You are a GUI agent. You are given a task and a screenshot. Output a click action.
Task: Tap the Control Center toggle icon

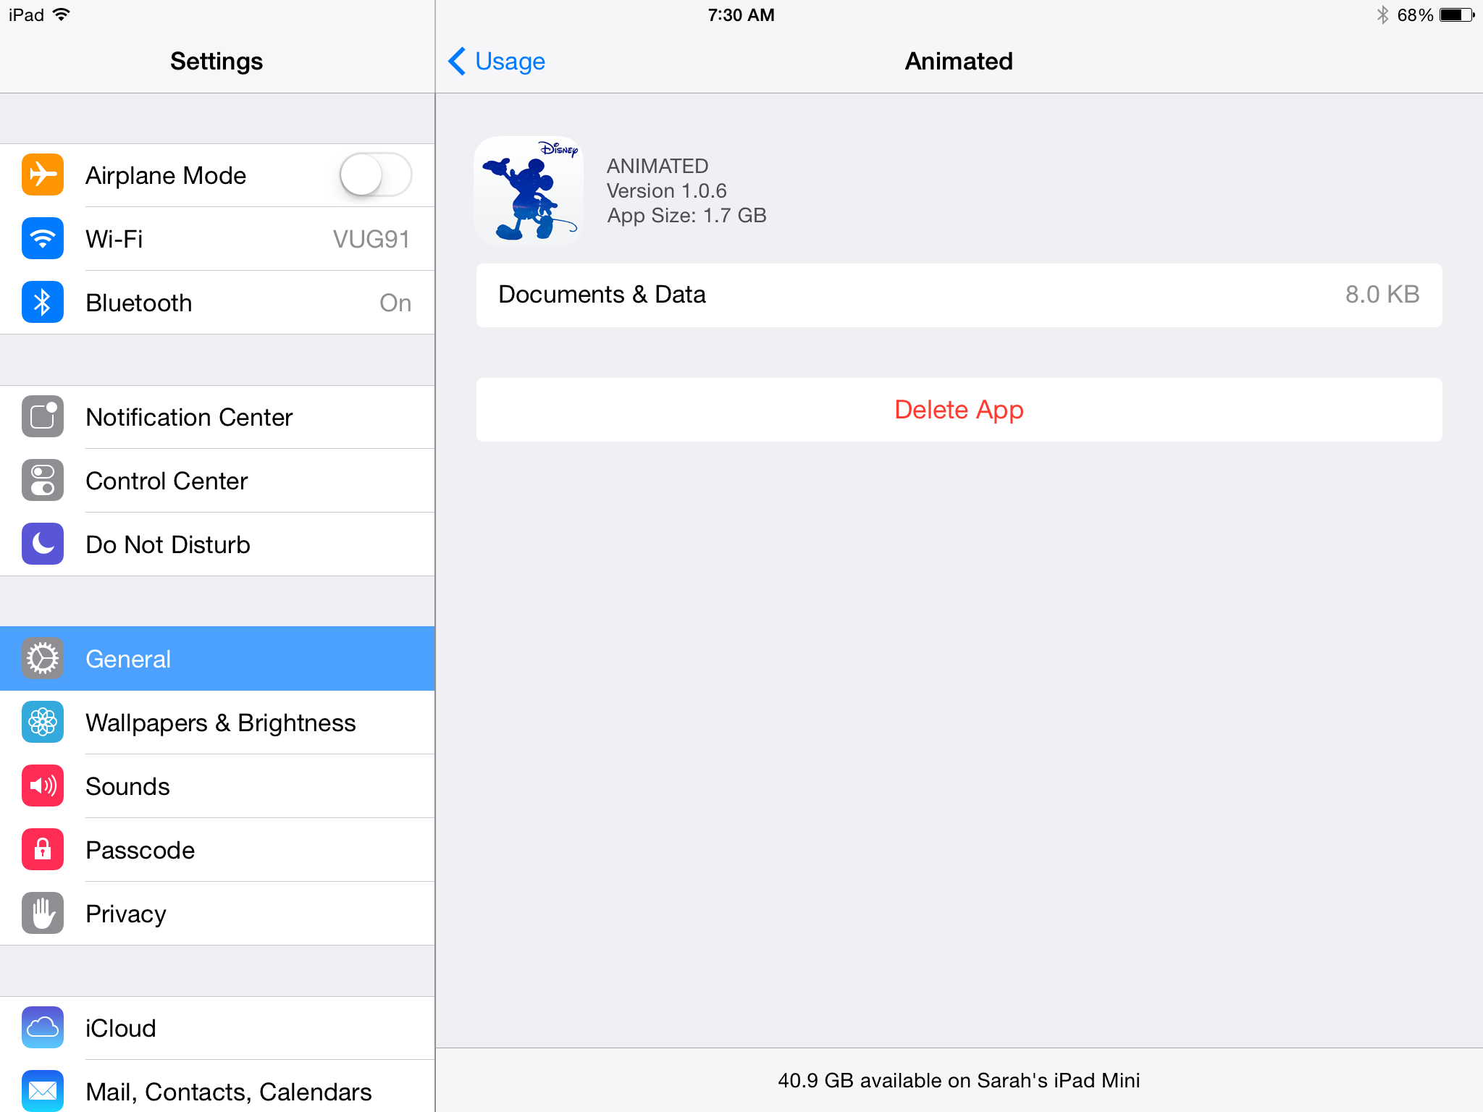point(43,480)
